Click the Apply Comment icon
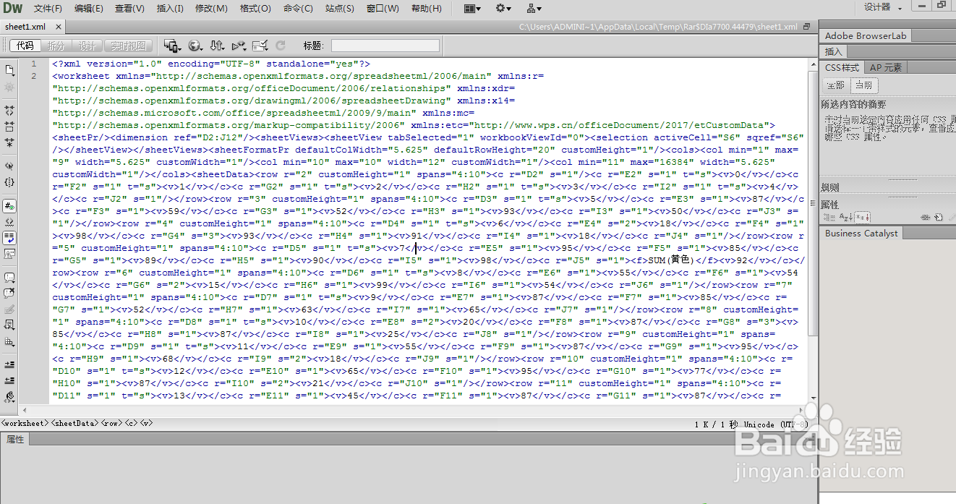956x504 pixels. tap(9, 277)
